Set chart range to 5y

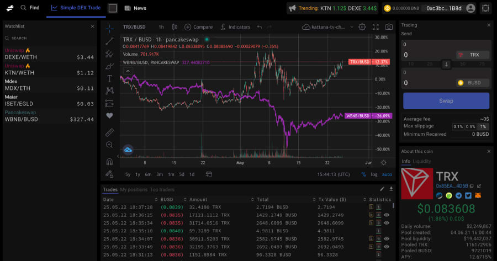pos(128,174)
